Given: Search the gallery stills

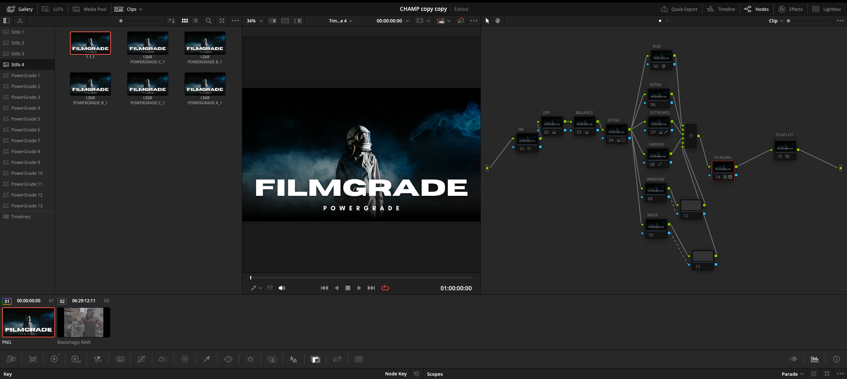Looking at the screenshot, I should pyautogui.click(x=208, y=21).
